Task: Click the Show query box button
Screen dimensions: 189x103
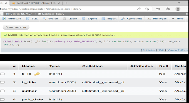Action: [x=16, y=27]
